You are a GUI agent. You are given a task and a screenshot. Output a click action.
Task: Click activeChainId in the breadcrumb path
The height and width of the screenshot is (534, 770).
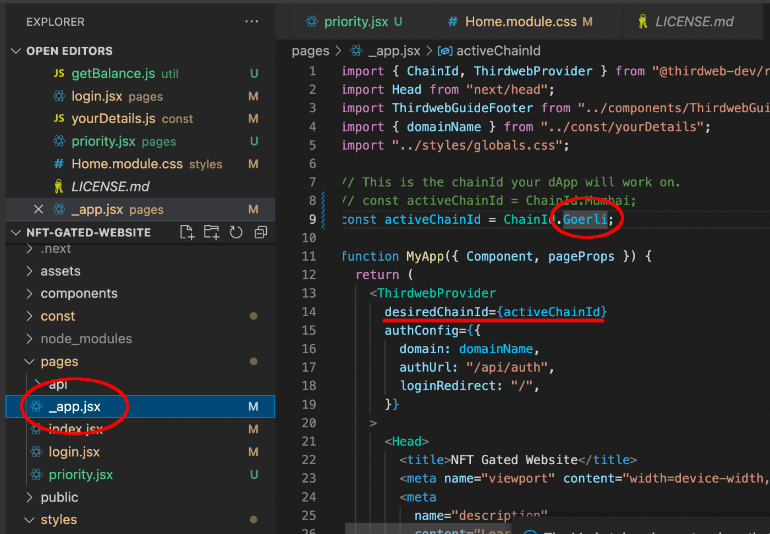[498, 51]
